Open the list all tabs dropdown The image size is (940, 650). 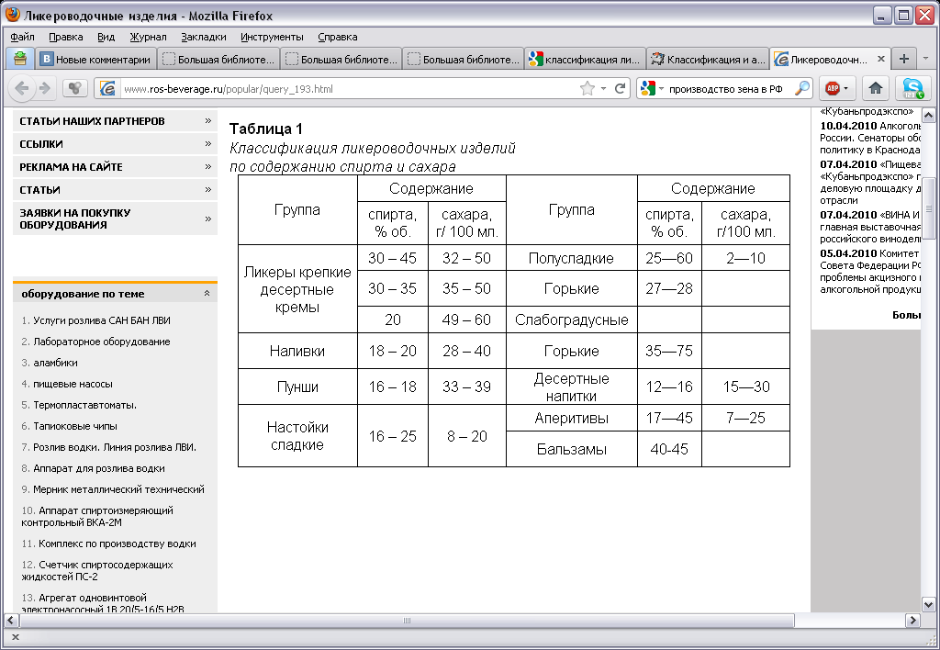[925, 59]
